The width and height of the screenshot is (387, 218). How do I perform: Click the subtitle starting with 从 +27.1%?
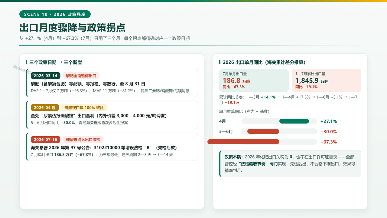point(104,38)
